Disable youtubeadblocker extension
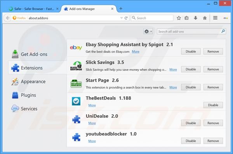This screenshot has height=154, width=233. click(x=191, y=141)
